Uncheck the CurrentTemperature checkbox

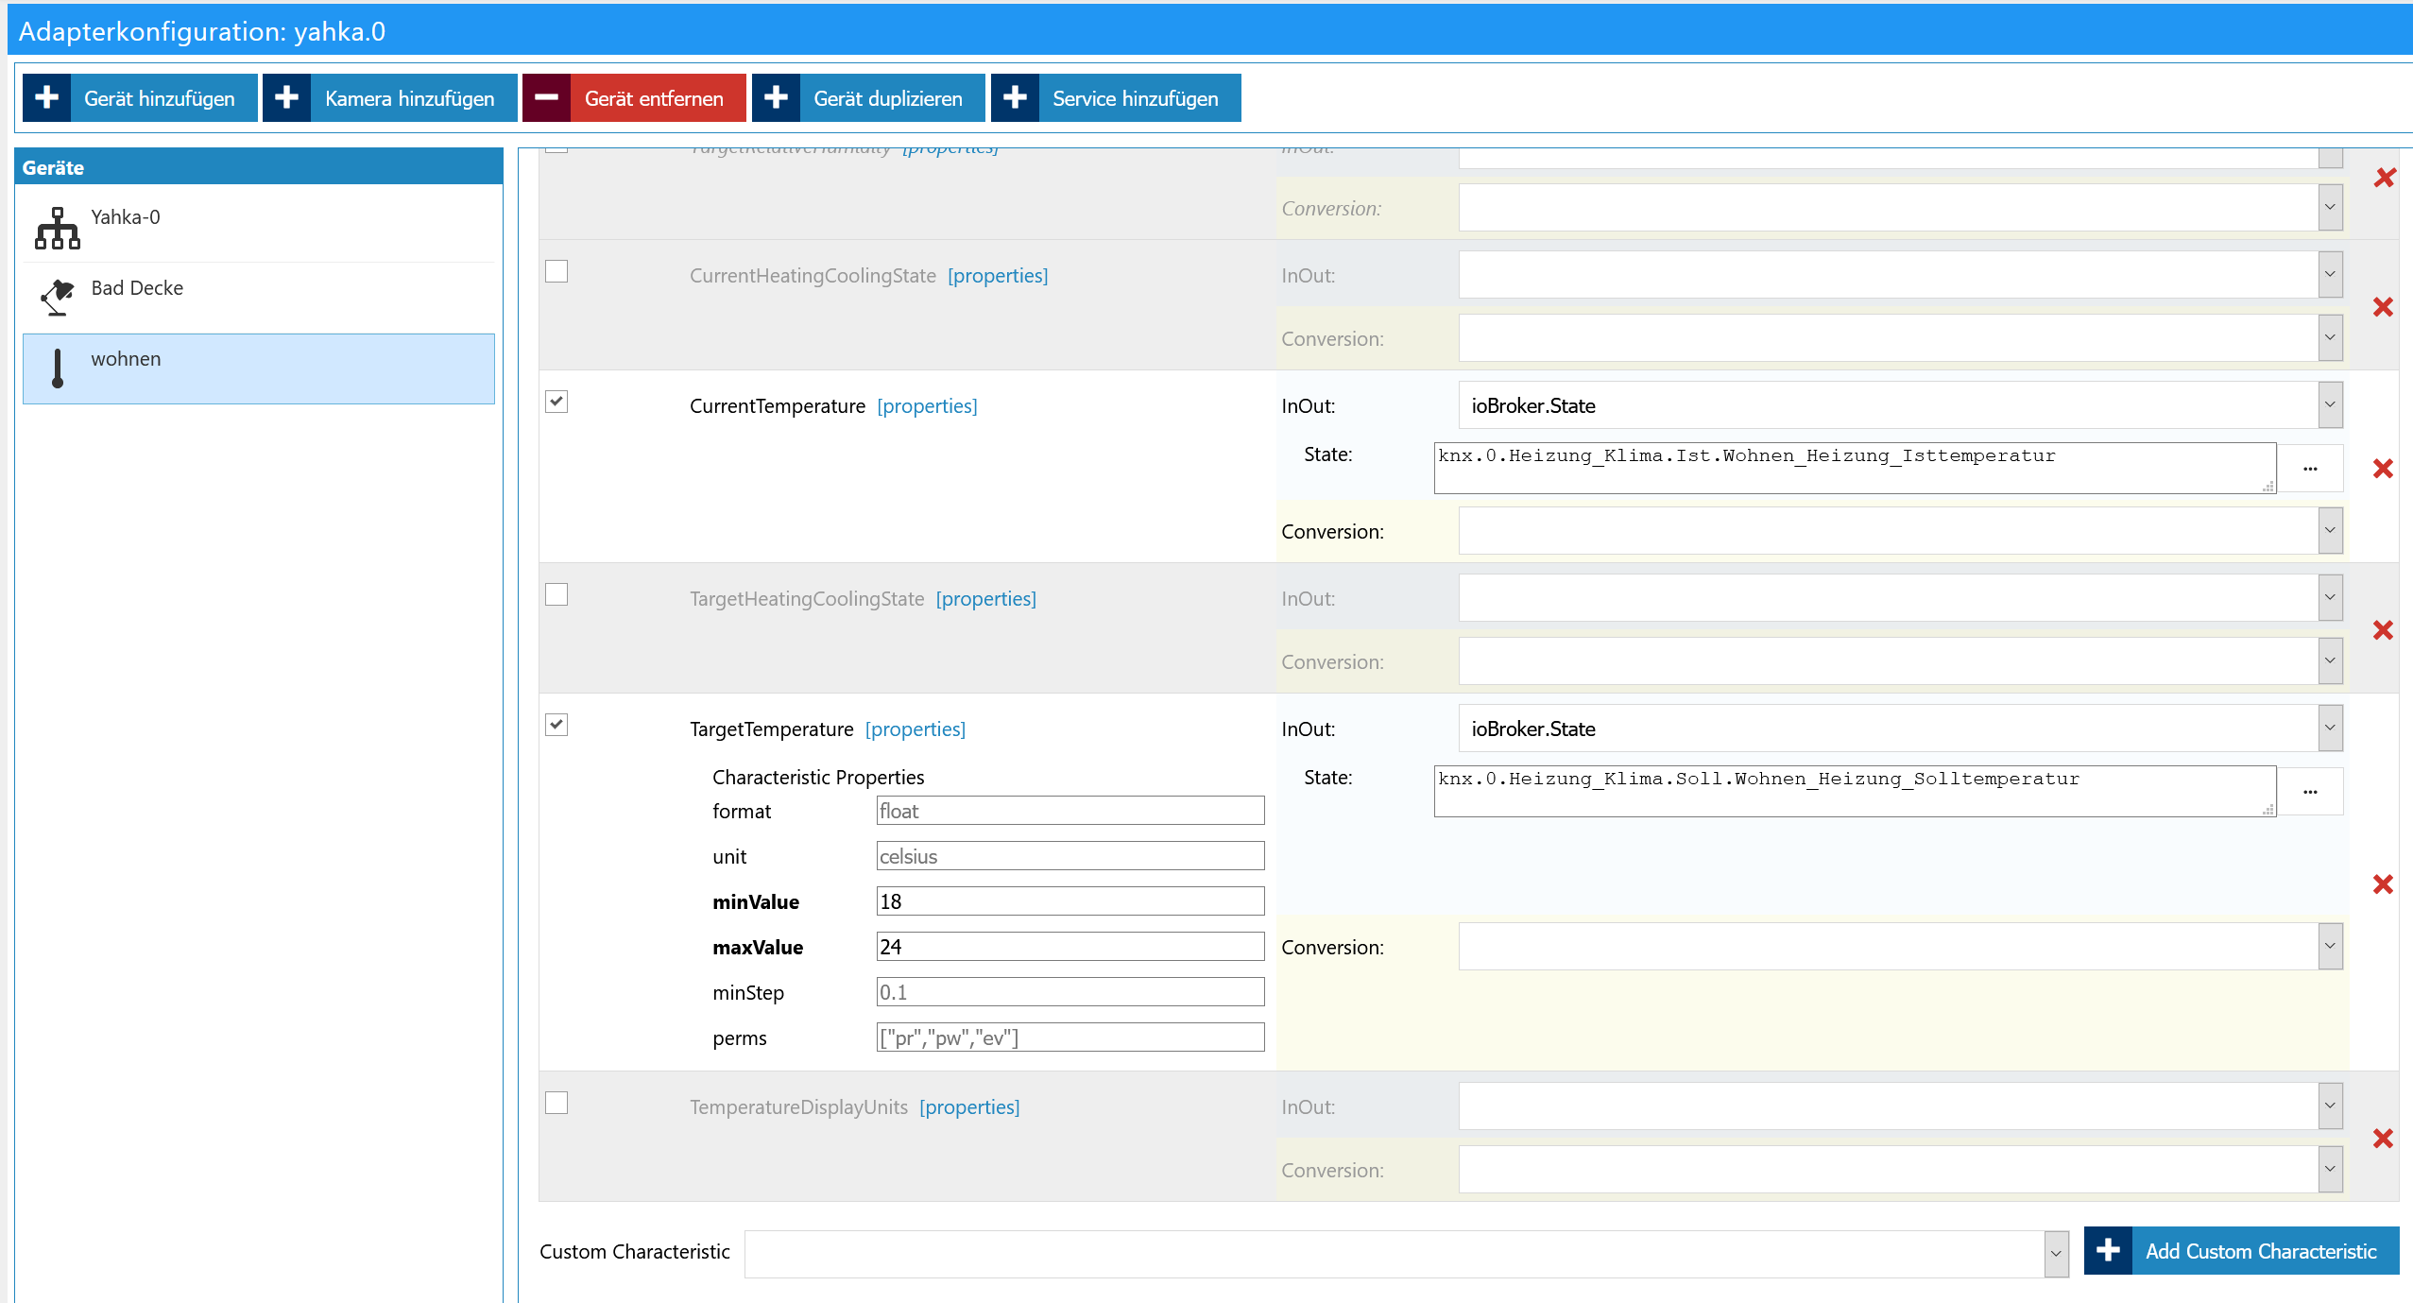click(x=556, y=402)
